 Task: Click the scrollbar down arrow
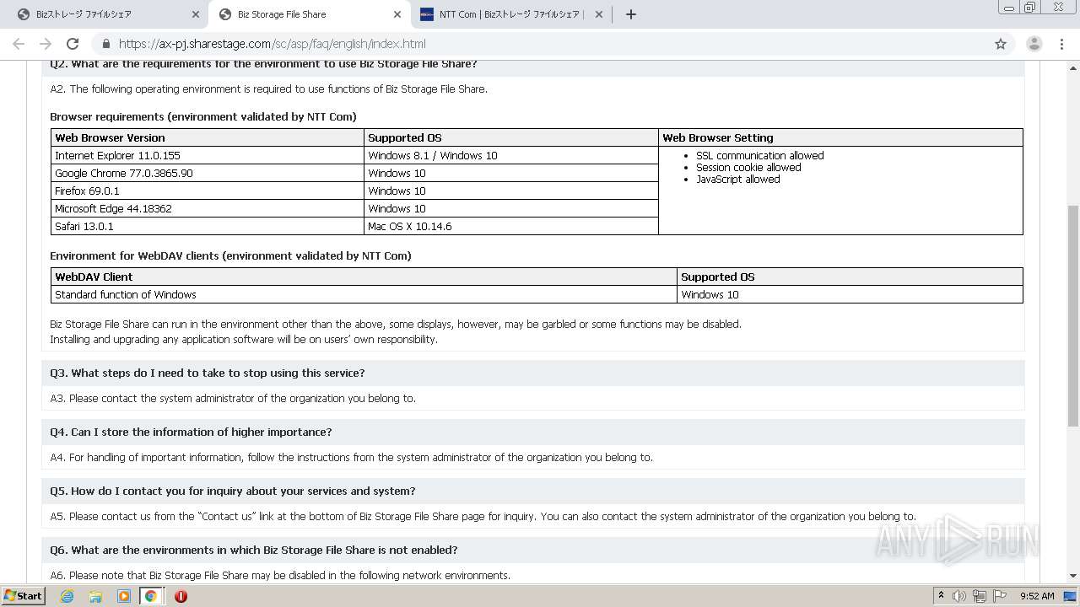pos(1073,576)
